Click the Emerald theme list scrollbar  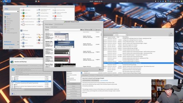(x=101, y=35)
